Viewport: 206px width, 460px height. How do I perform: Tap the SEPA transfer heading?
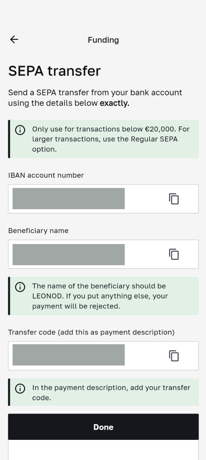click(54, 71)
